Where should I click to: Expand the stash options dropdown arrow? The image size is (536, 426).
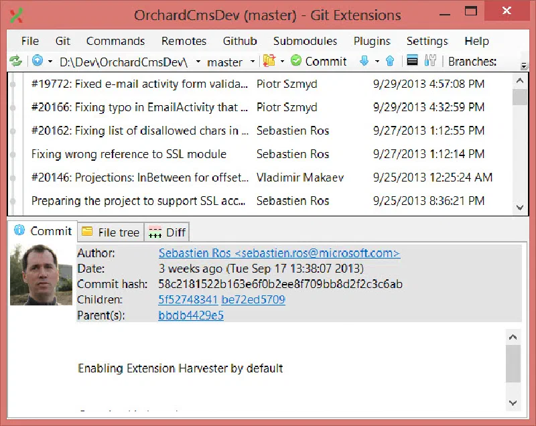[282, 62]
